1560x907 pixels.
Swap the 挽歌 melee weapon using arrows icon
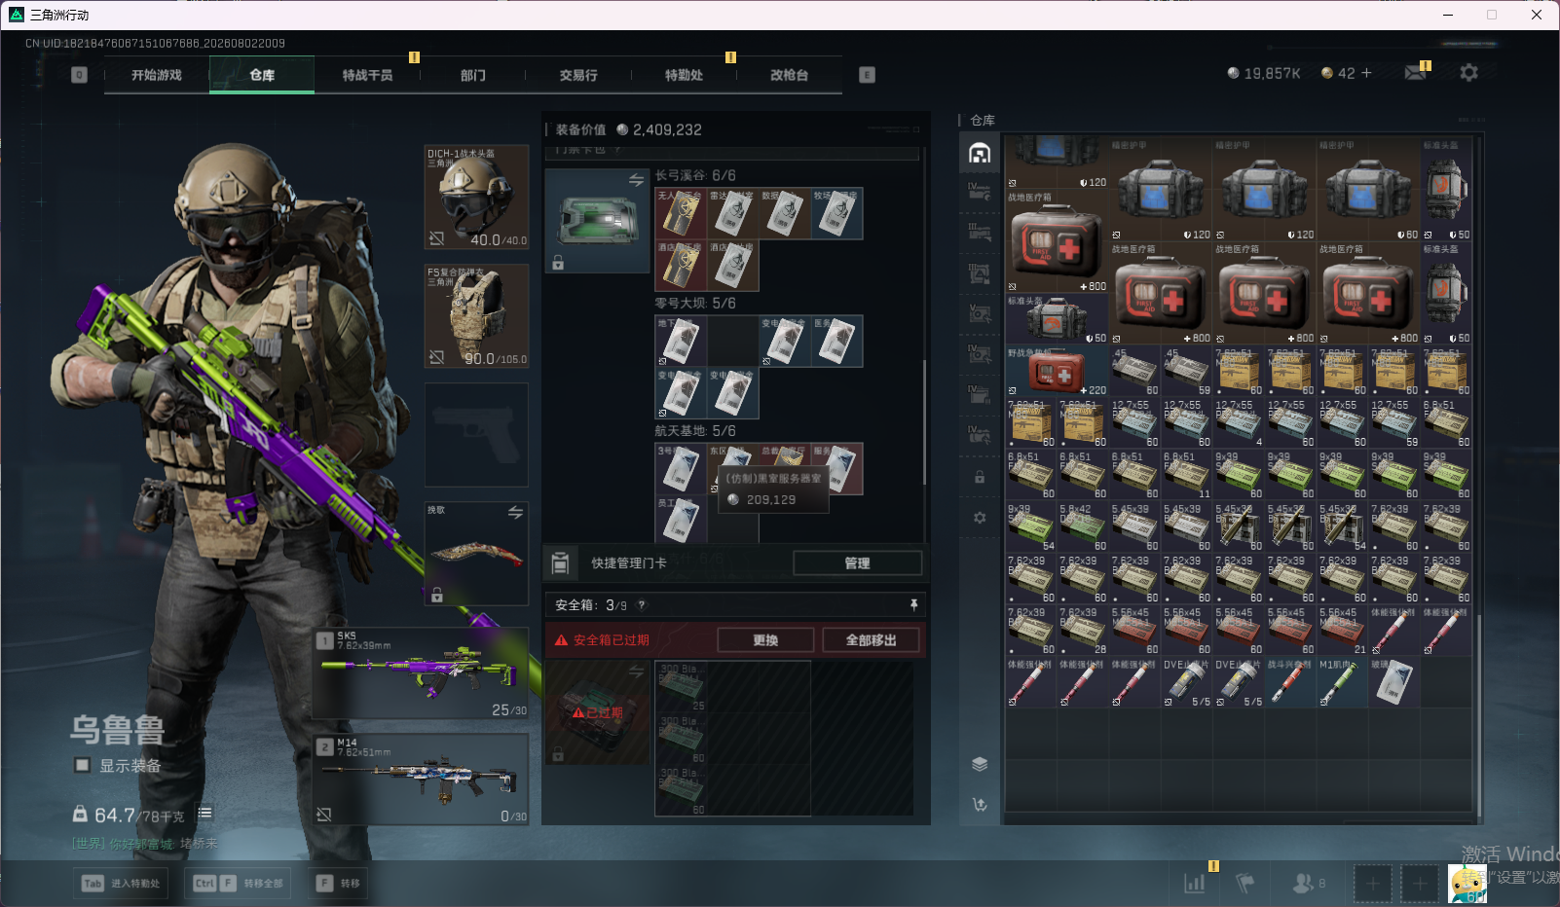[515, 512]
